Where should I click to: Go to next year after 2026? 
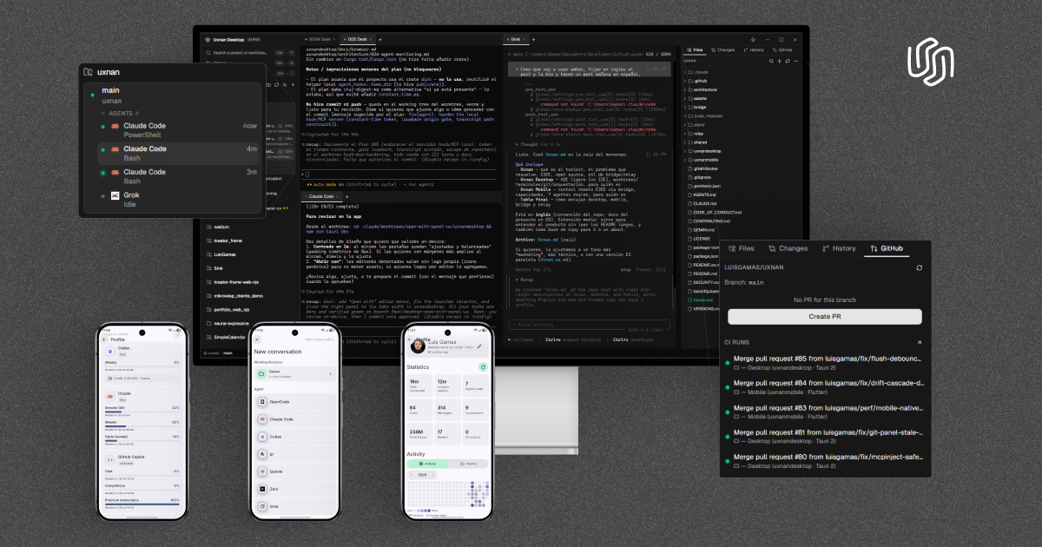433,475
